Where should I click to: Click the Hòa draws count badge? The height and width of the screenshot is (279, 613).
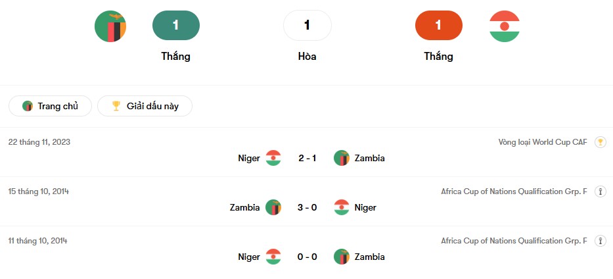click(x=307, y=26)
